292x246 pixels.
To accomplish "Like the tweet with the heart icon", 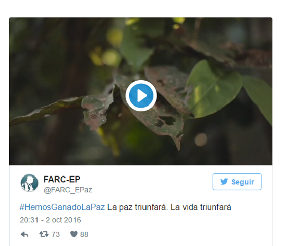I will coord(74,234).
